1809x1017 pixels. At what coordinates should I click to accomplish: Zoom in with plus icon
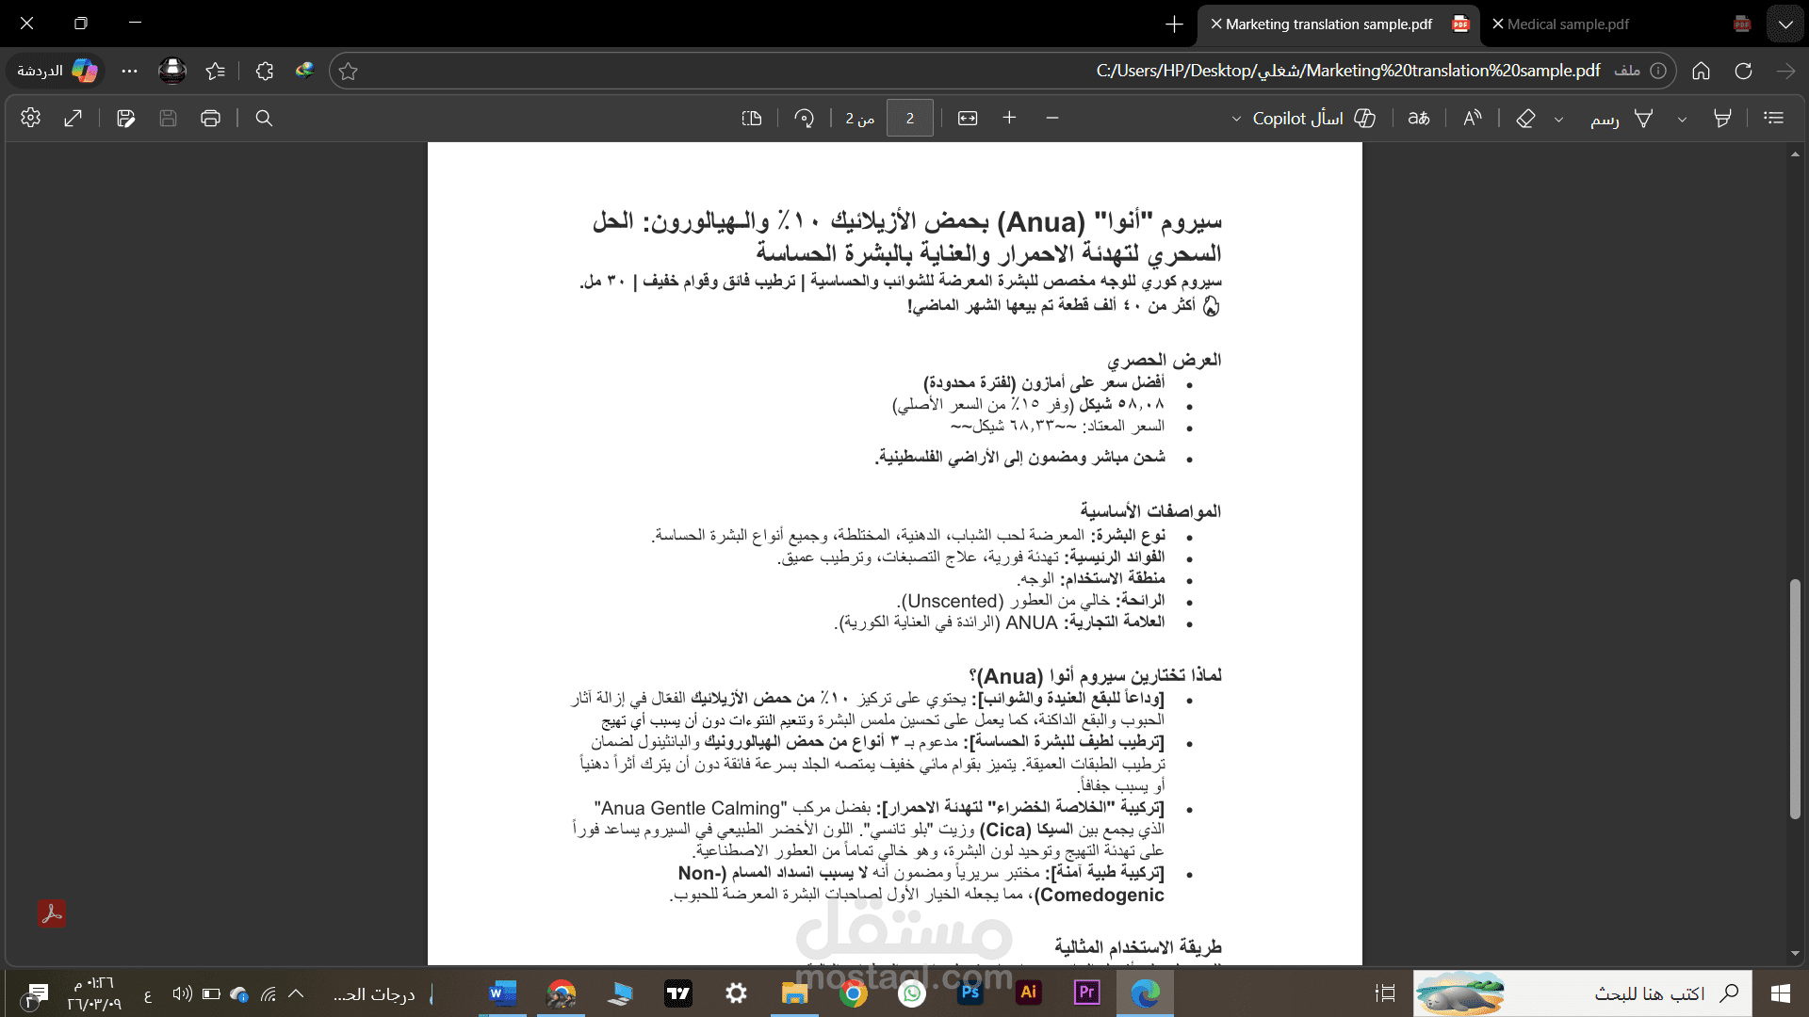tap(1009, 118)
